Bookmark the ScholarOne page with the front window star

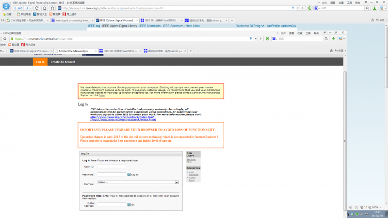tap(5, 39)
